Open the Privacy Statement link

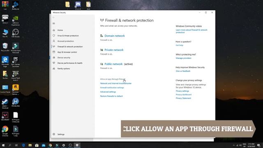coord(183,98)
